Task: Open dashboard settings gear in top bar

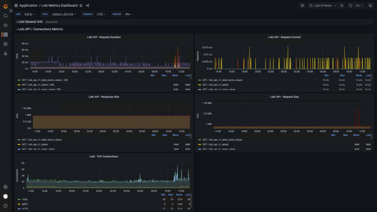Action: [x=302, y=6]
